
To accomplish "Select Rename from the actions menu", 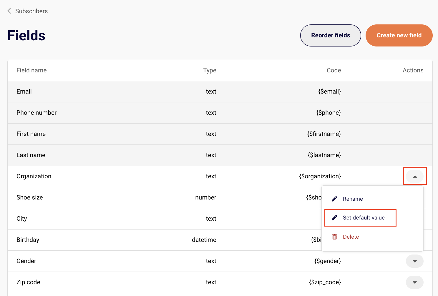I will pos(353,199).
